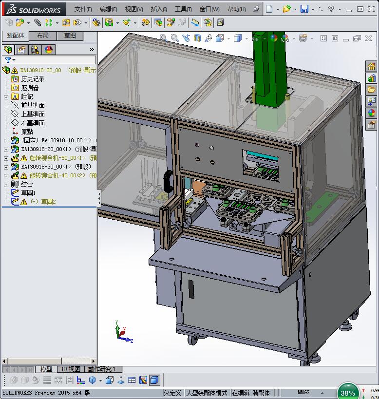Click the New Motion Study icon
Screen dimensions: 379x399
pyautogui.click(x=146, y=22)
